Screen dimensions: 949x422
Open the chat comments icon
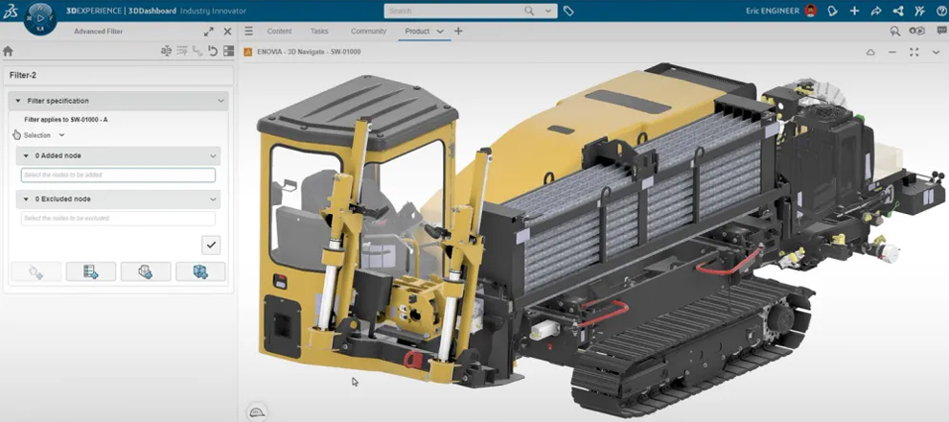point(941,31)
